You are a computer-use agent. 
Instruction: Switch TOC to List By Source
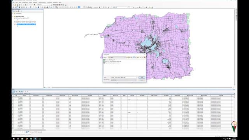click(x=15, y=11)
